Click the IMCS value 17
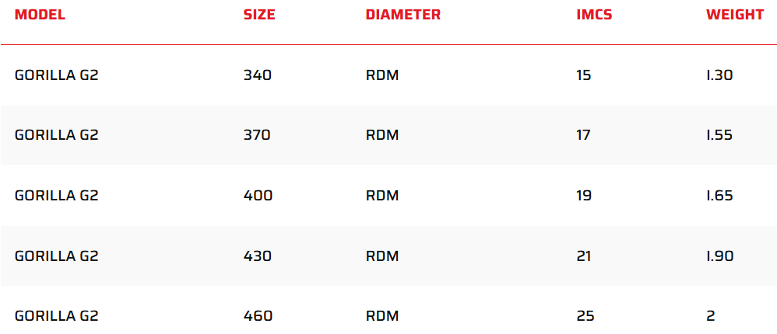 (583, 135)
